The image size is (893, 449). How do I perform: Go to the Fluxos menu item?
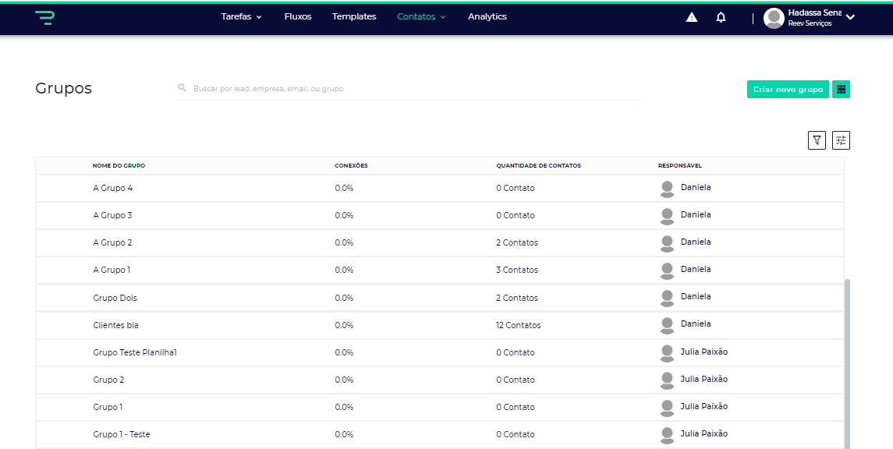point(298,16)
